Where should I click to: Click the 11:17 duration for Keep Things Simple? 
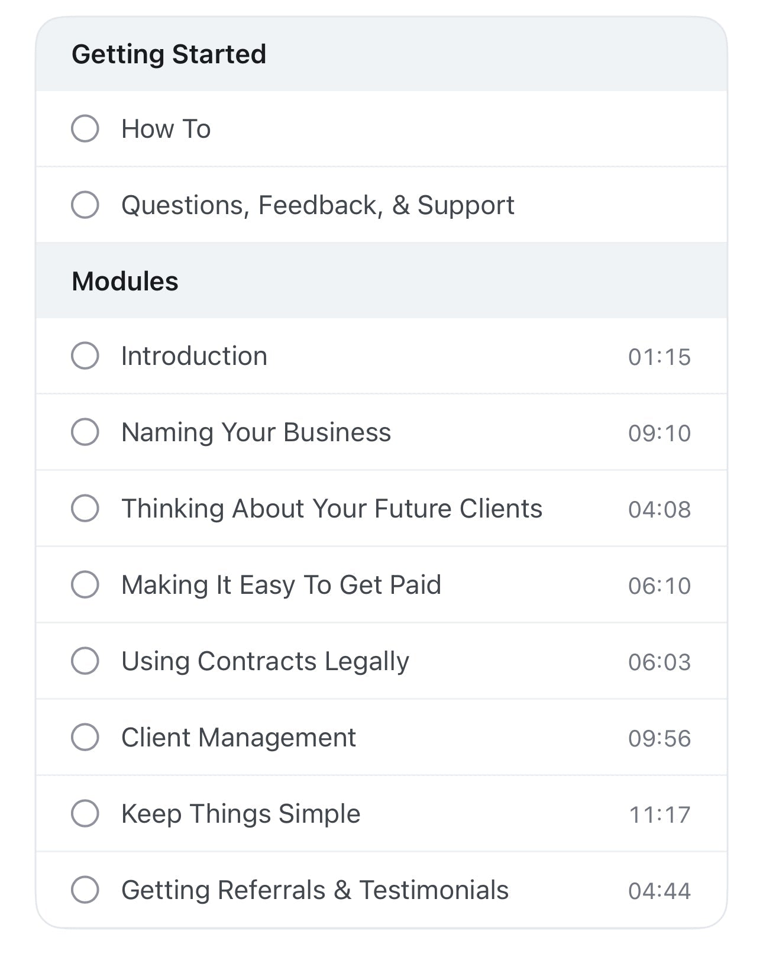click(x=659, y=814)
